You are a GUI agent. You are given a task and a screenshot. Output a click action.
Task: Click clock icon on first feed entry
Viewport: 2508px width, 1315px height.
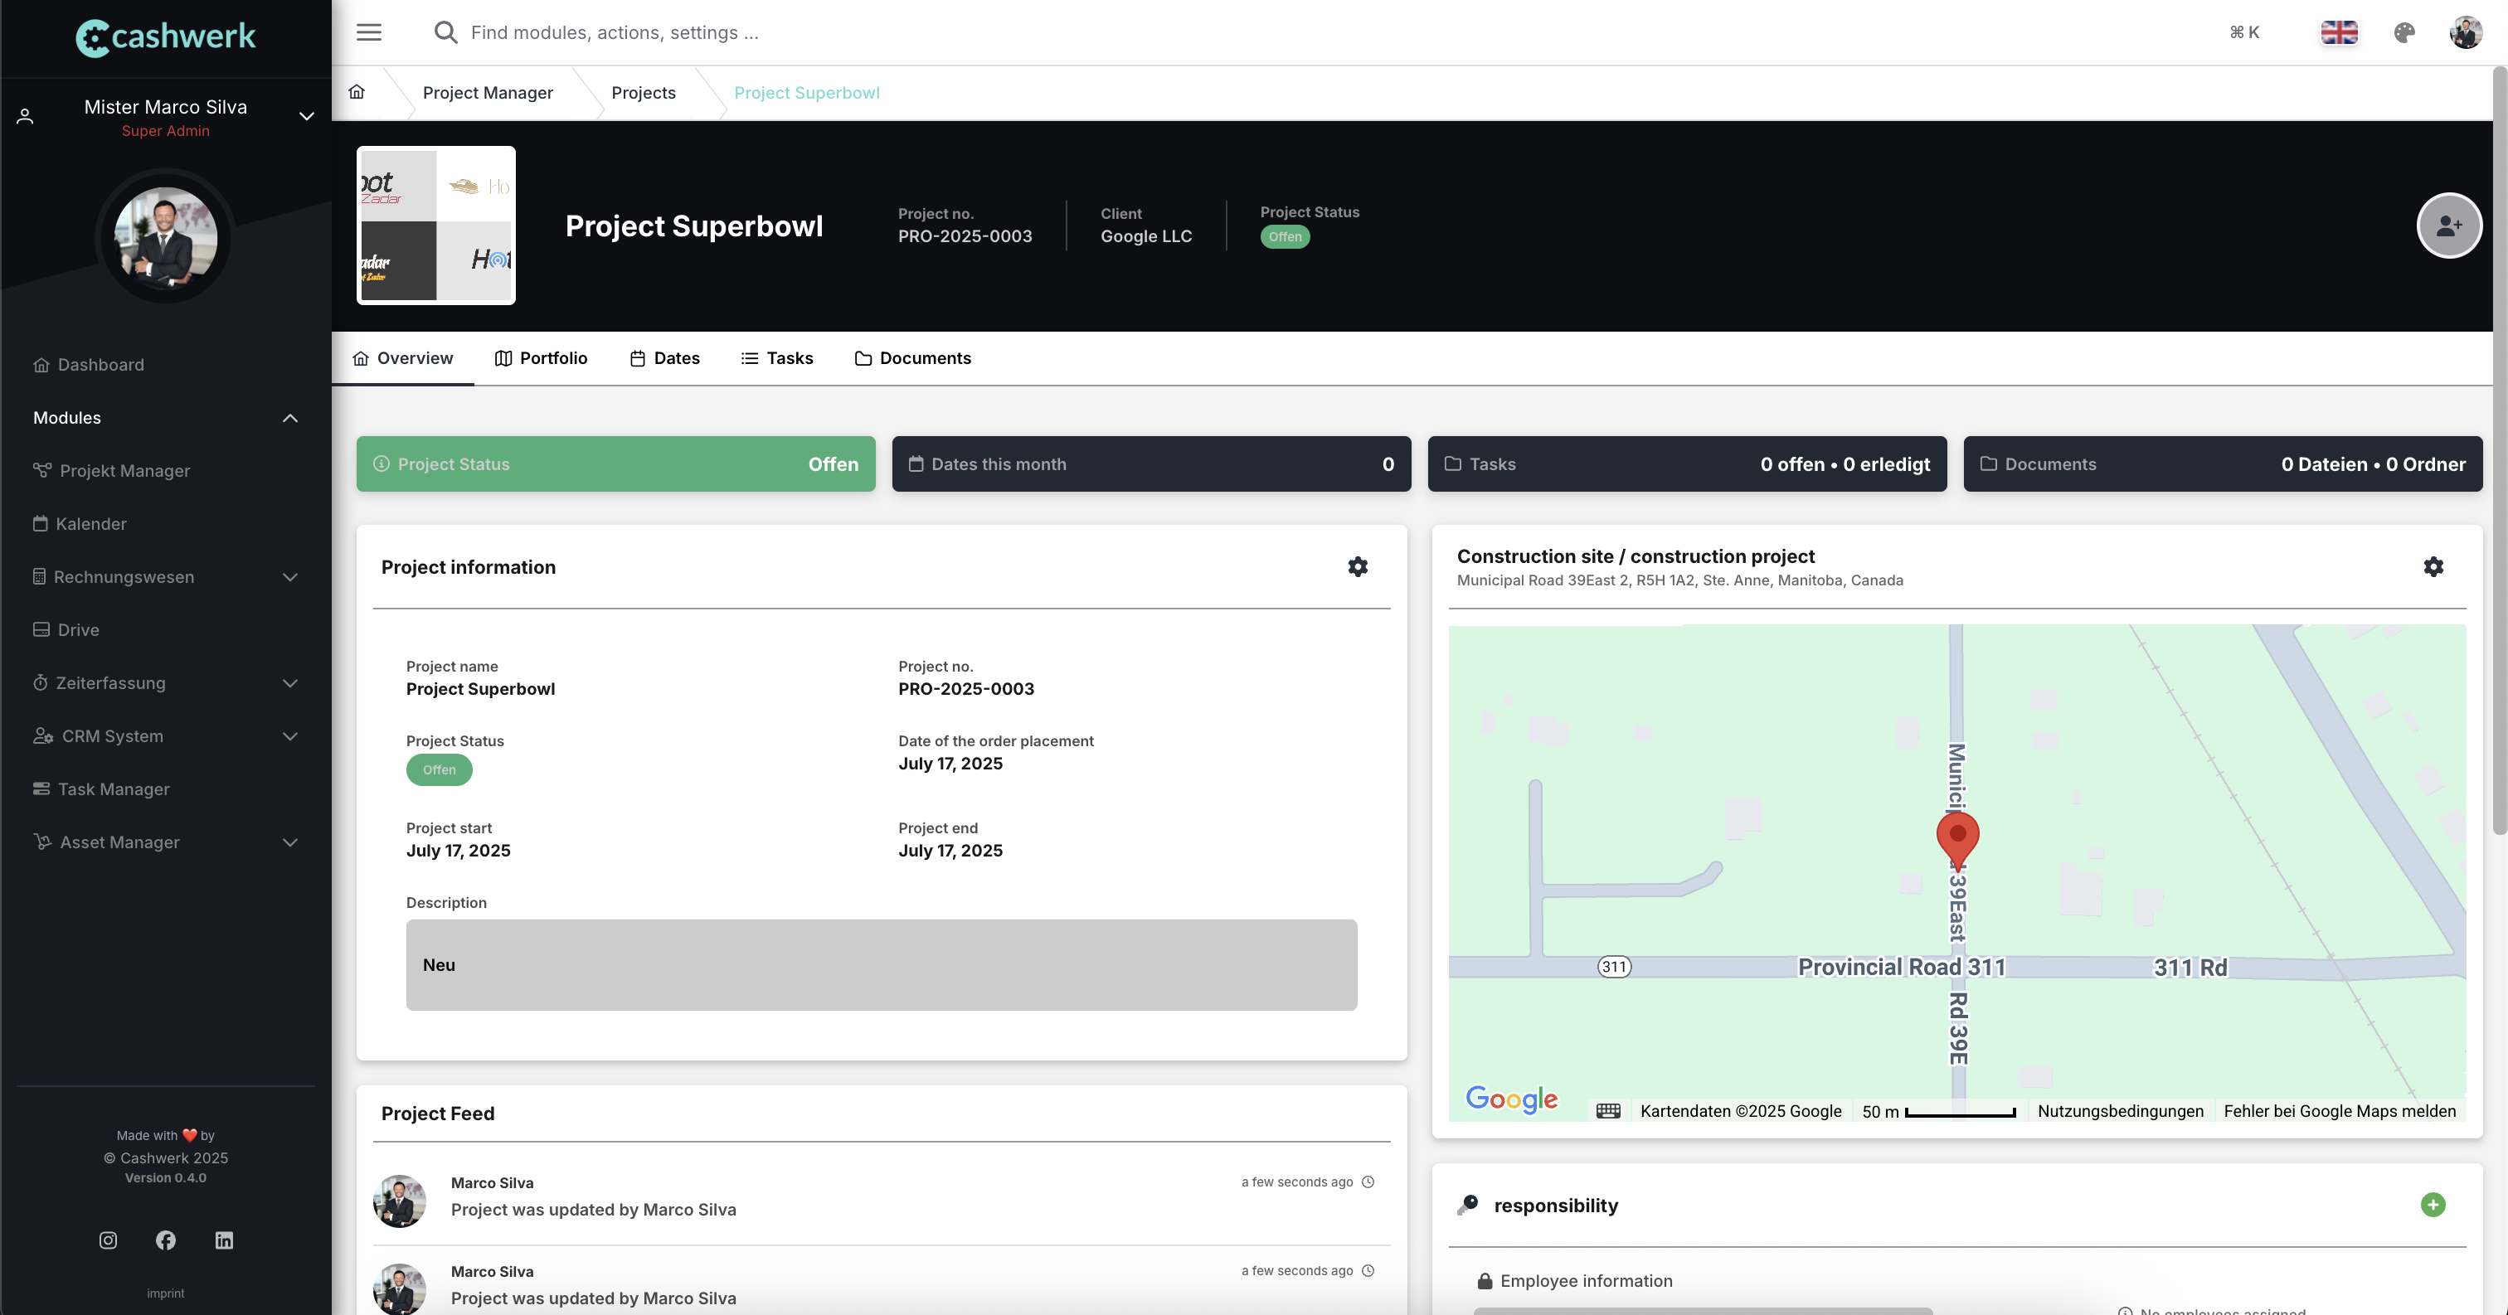click(1368, 1182)
